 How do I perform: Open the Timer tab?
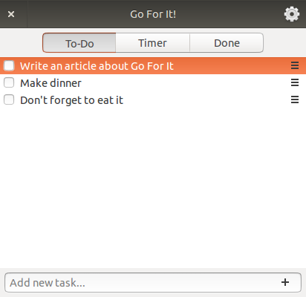click(152, 43)
